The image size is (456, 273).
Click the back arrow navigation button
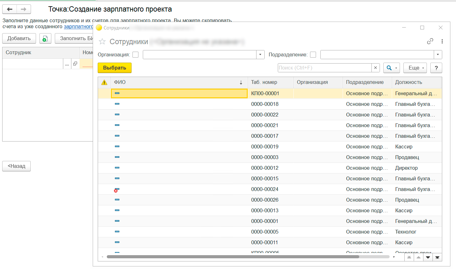(10, 9)
